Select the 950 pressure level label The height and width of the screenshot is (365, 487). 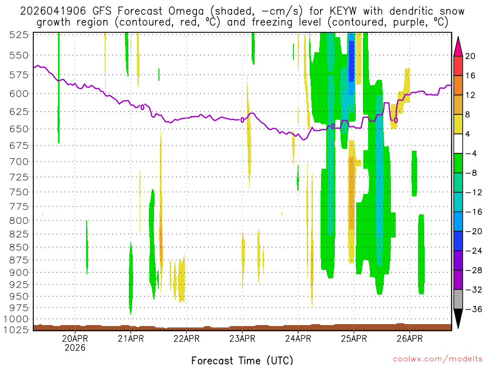(19, 297)
